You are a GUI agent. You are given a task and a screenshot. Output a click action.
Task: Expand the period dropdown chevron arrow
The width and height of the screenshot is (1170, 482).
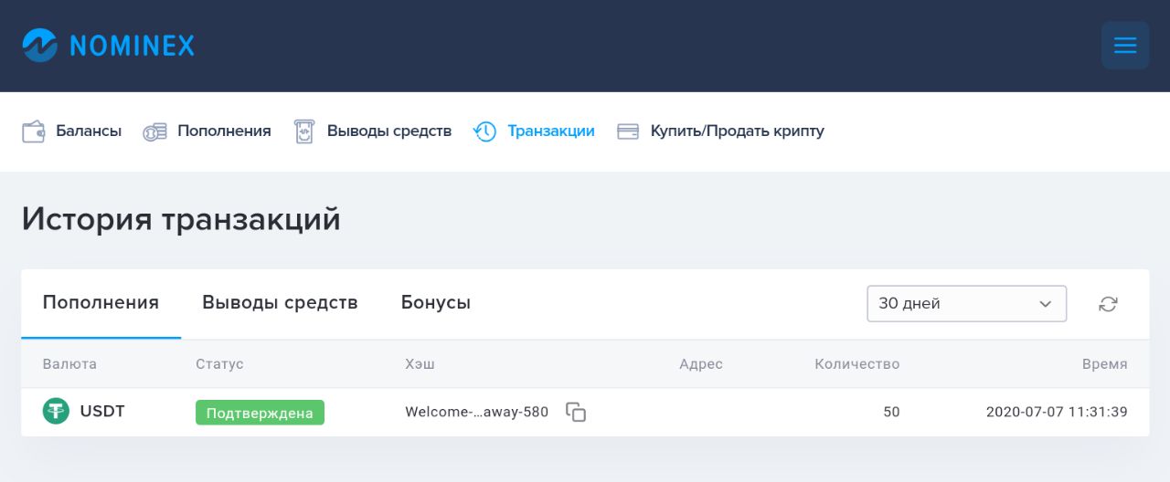(1046, 304)
